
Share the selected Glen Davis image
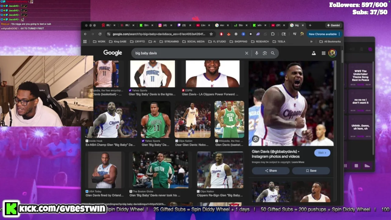271,171
